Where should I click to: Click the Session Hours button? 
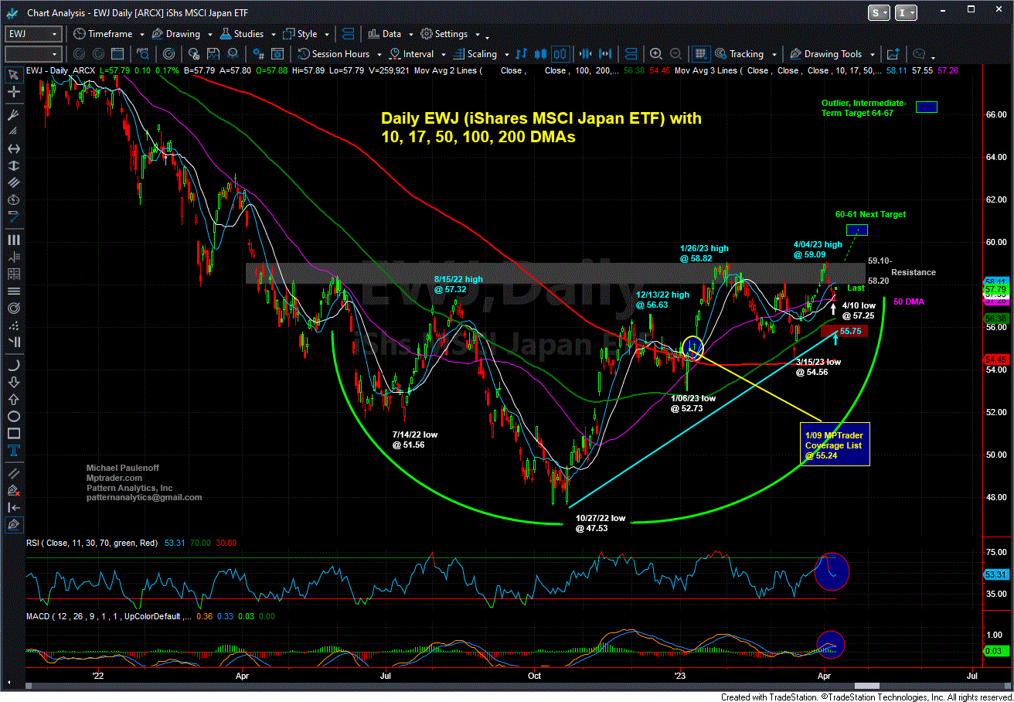(334, 54)
